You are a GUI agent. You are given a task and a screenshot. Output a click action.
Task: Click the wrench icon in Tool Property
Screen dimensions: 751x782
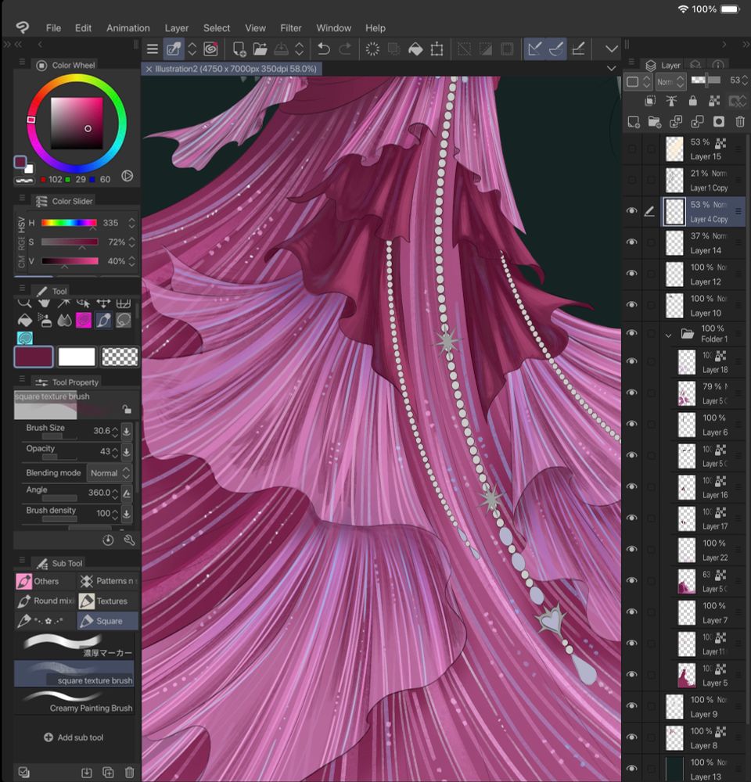(129, 540)
